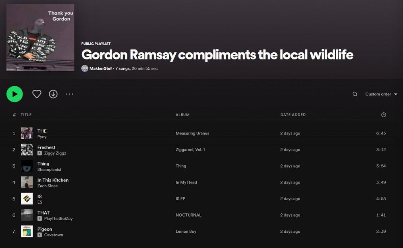Click the '2 days ago' date for Pigeon
Image resolution: width=403 pixels, height=248 pixels.
click(290, 231)
